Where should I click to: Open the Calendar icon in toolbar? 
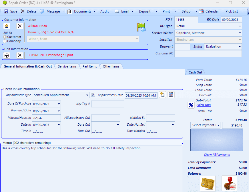(201, 11)
